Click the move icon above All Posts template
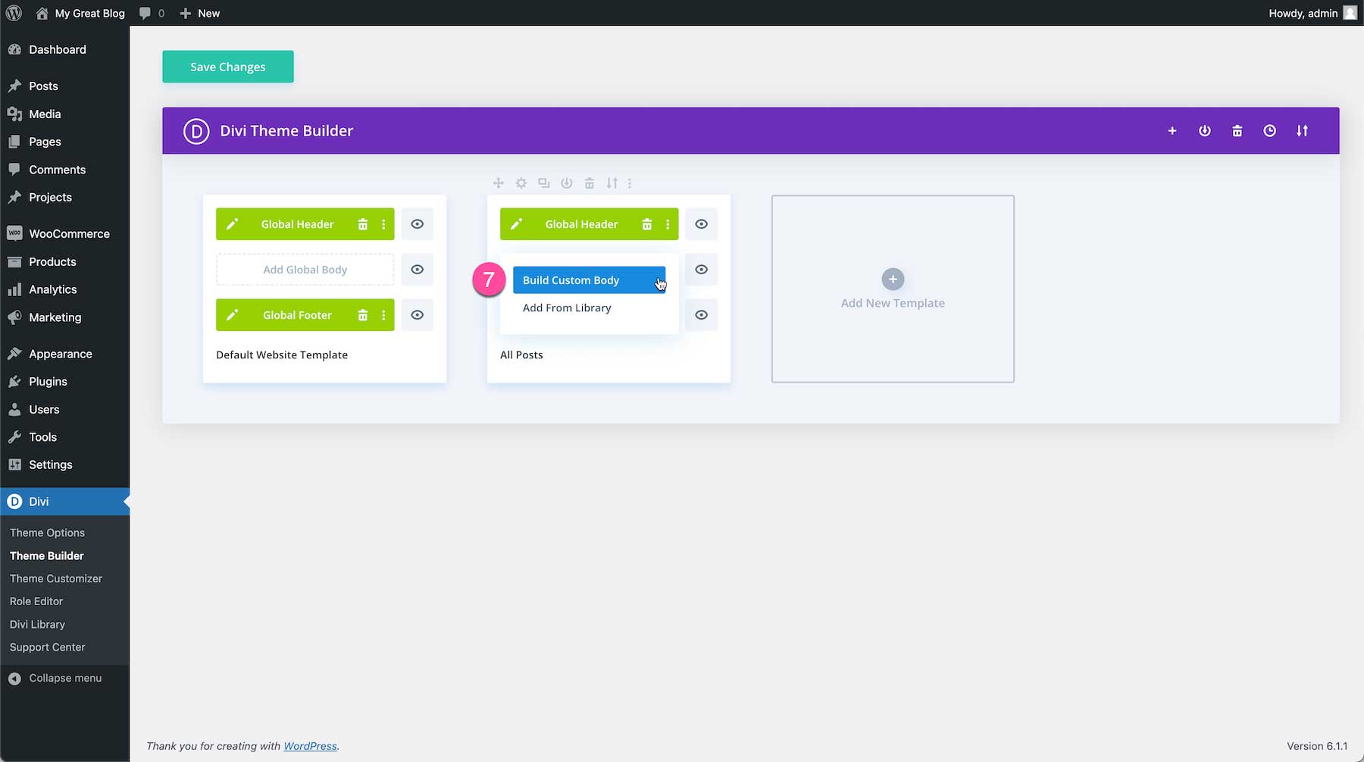This screenshot has height=762, width=1364. tap(499, 183)
